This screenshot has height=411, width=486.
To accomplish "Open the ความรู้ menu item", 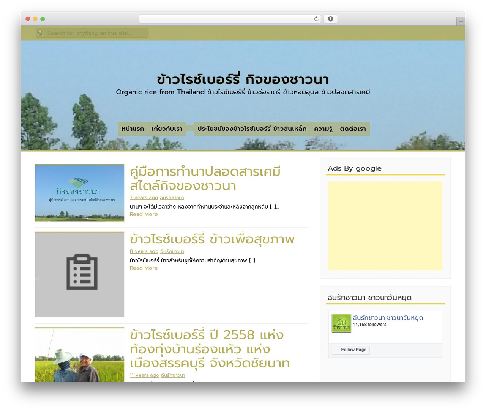I will coord(323,129).
